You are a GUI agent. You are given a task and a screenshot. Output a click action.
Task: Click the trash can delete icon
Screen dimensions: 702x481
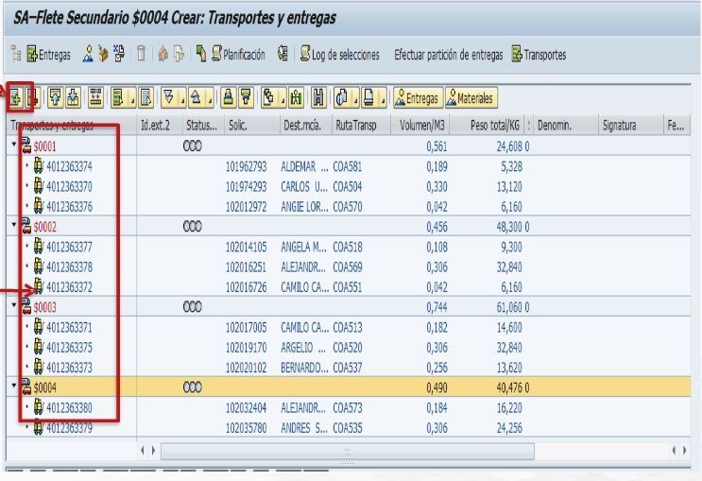pos(139,55)
